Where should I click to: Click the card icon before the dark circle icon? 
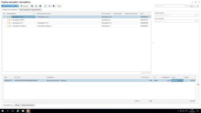click(50, 6)
